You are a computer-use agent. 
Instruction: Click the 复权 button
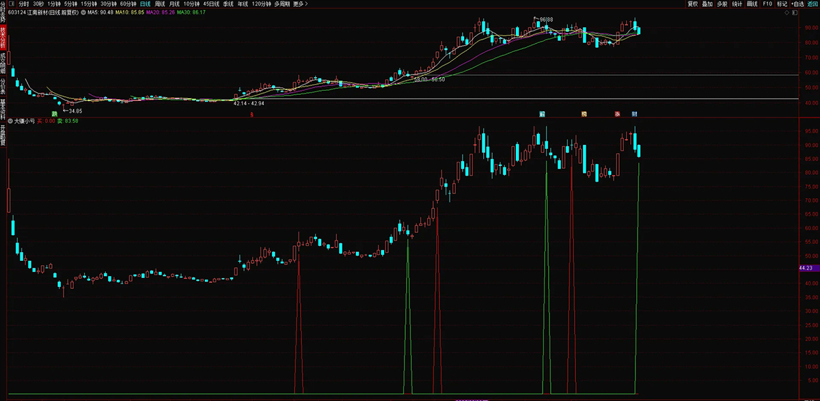[692, 3]
